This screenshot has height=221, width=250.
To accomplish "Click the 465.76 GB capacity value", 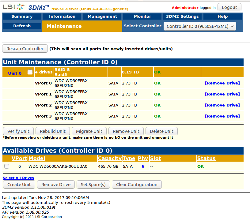I will (x=108, y=166).
